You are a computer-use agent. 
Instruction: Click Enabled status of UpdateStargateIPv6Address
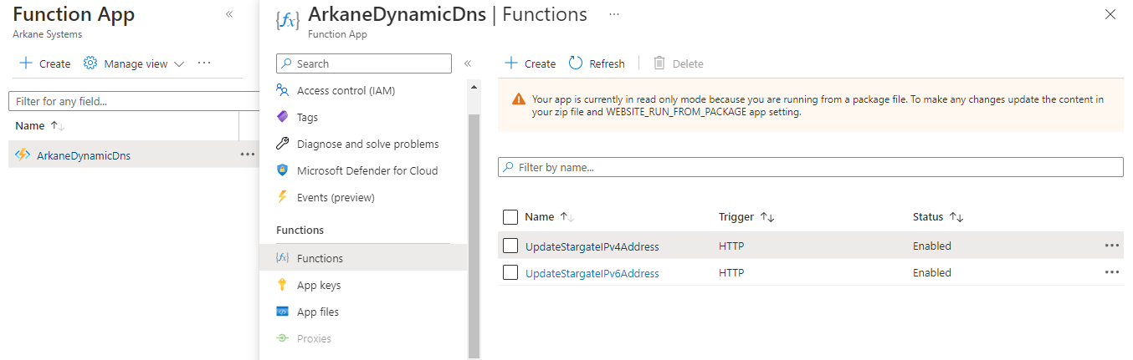[932, 273]
